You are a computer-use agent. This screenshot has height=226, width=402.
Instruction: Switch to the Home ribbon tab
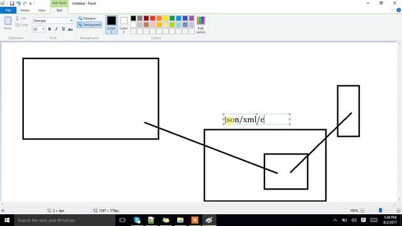pyautogui.click(x=25, y=10)
